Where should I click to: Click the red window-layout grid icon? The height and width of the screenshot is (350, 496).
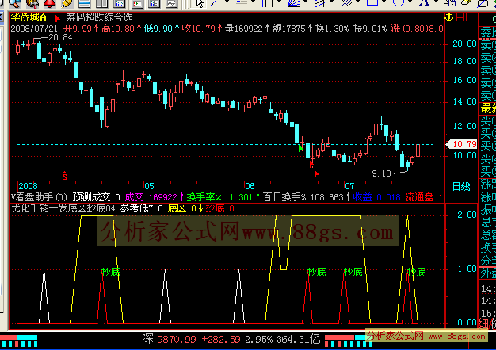click(461, 17)
